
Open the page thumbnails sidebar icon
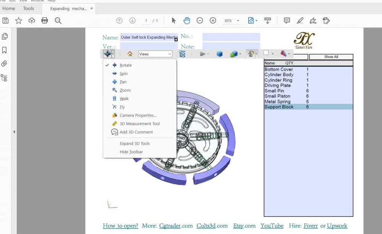pos(5,36)
